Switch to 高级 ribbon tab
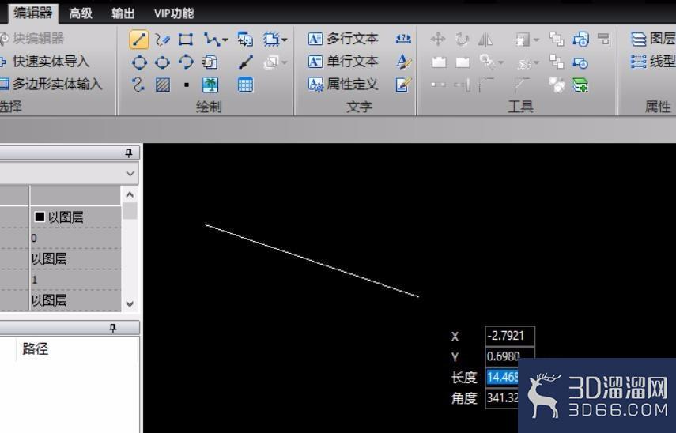The height and width of the screenshot is (433, 676). (x=81, y=13)
